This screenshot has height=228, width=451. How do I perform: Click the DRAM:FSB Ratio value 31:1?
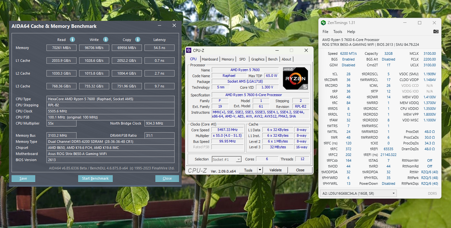[x=160, y=135]
